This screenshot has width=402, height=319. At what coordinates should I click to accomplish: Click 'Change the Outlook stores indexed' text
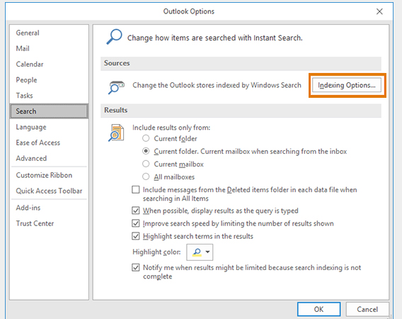(217, 85)
